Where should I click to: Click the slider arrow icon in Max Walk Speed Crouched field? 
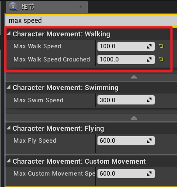149,59
